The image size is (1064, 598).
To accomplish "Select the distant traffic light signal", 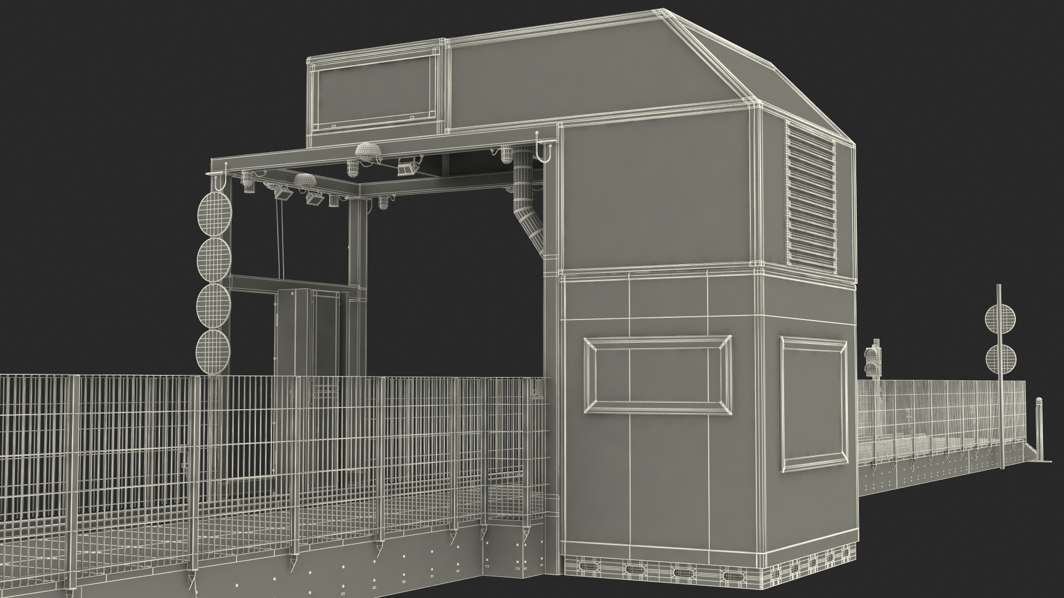I will coord(873,361).
